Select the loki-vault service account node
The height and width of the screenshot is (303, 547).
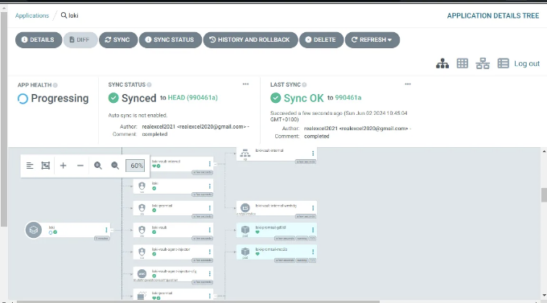pyautogui.click(x=173, y=230)
